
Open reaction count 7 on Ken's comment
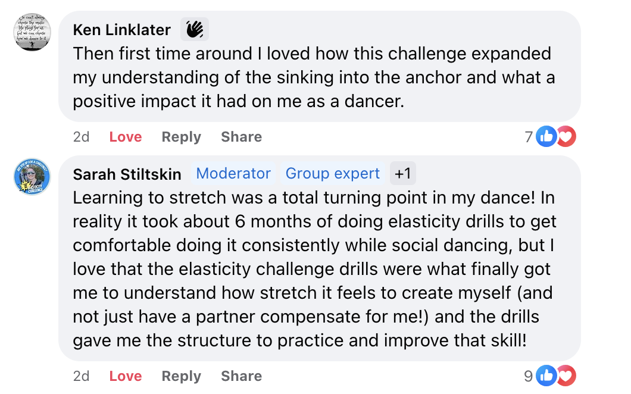[529, 137]
